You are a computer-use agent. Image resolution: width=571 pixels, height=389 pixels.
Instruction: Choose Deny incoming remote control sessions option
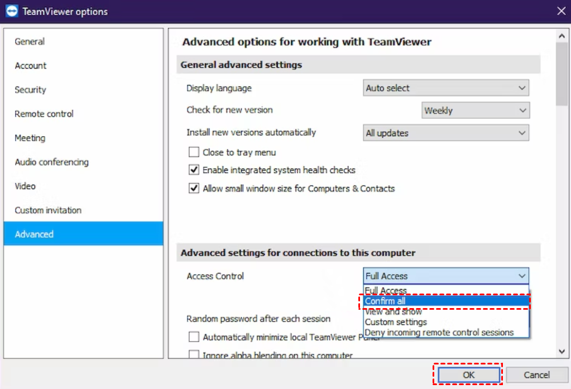(446, 332)
